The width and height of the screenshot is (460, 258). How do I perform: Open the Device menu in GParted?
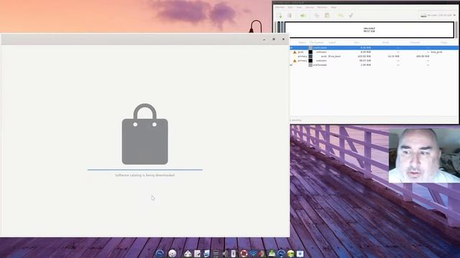tap(310, 7)
